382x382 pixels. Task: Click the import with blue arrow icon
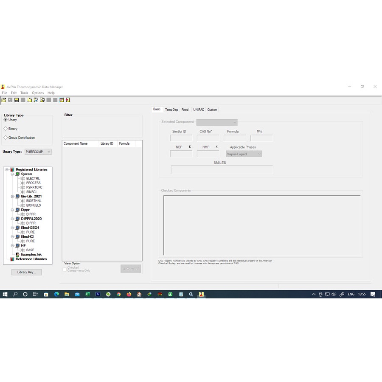[x=36, y=100]
